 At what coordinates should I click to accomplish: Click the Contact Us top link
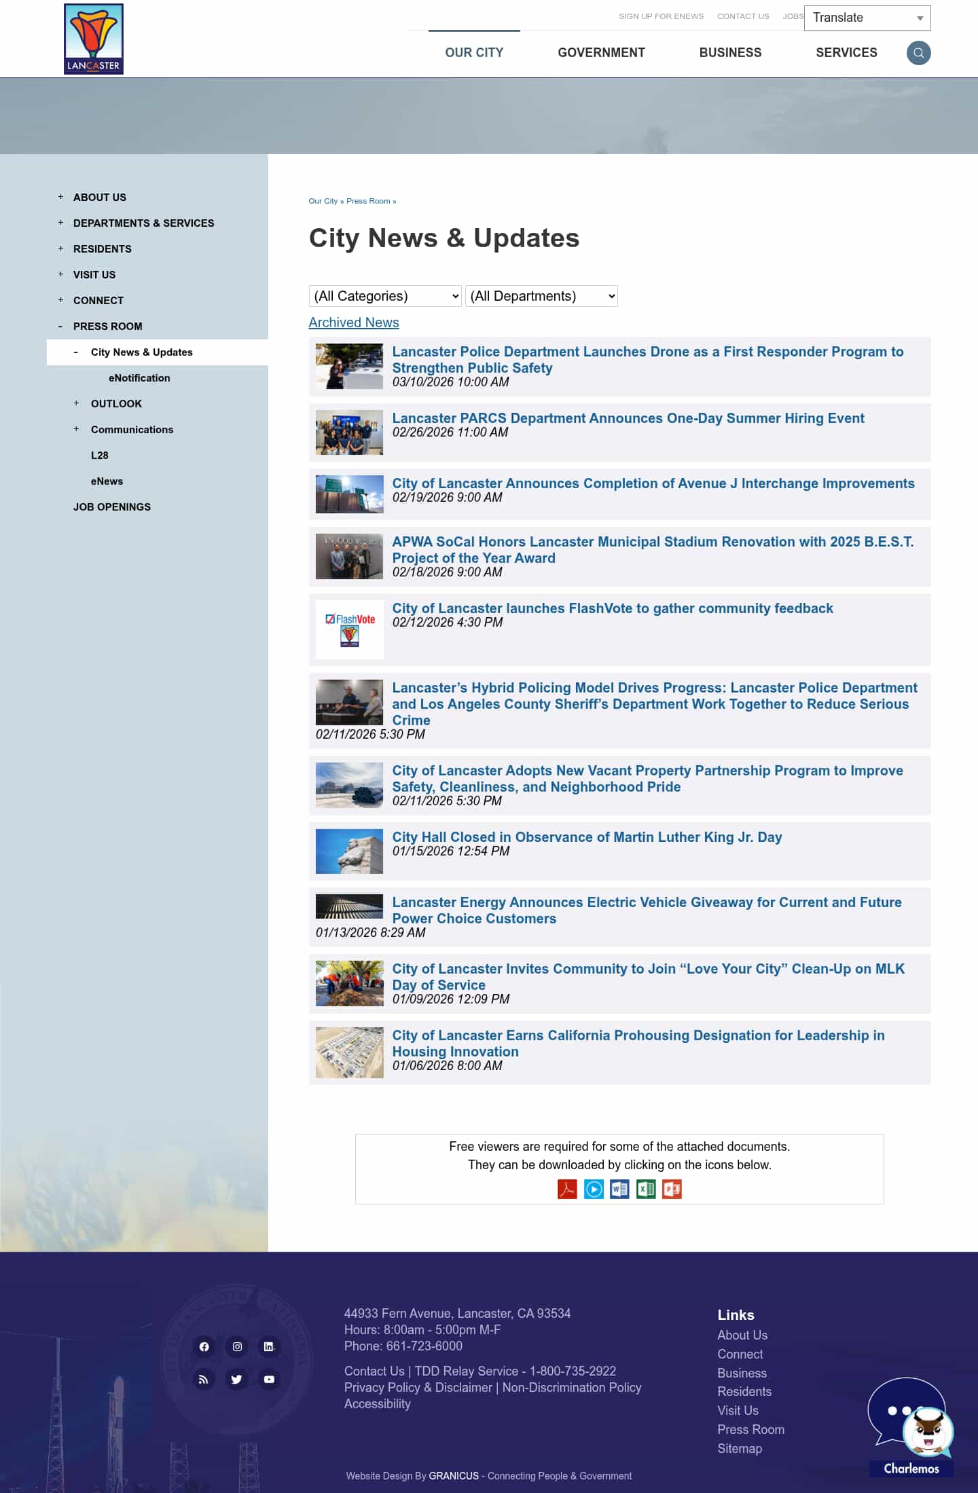click(x=743, y=16)
